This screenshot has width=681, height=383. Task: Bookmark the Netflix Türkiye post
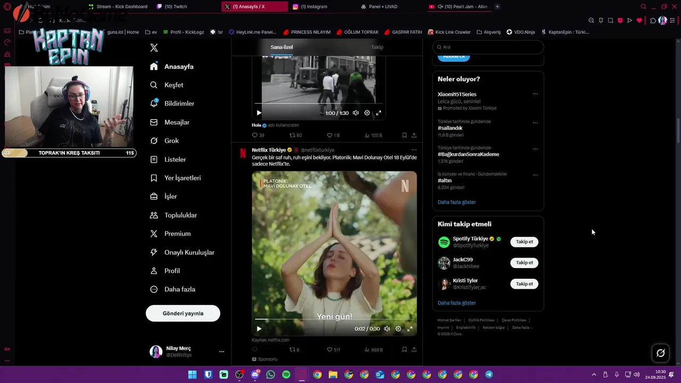pos(404,349)
